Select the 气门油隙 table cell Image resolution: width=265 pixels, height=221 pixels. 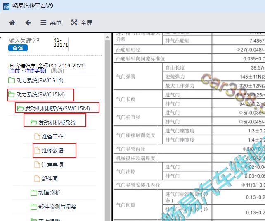pos(138,171)
